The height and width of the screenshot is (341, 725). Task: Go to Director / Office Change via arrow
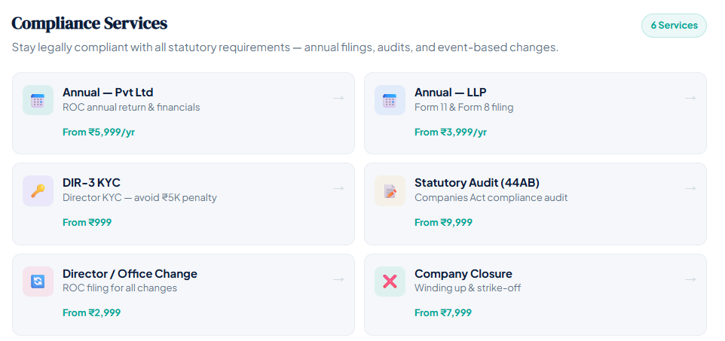(x=338, y=279)
